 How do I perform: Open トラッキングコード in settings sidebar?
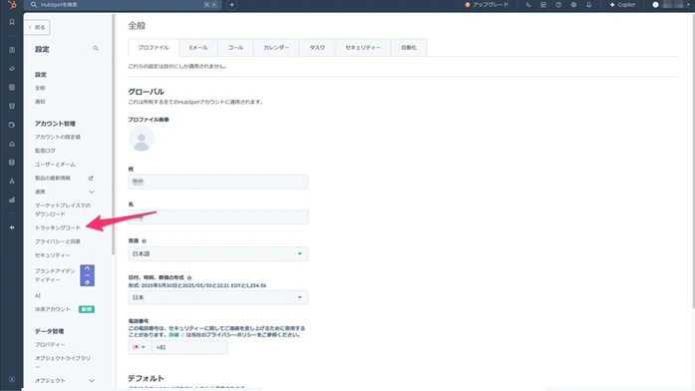tap(58, 227)
